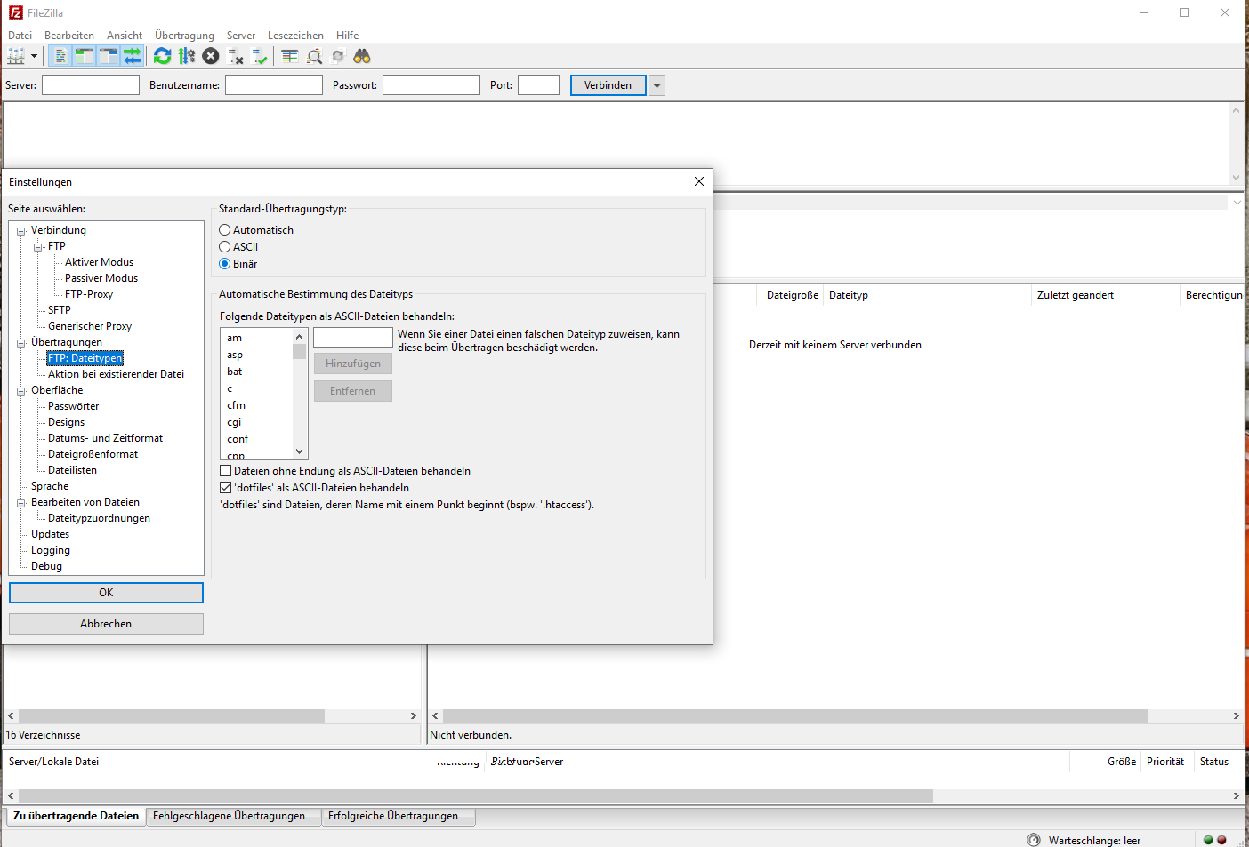Enable 'Dateien ohne Endung als ASCII-Dateien' checkbox
The width and height of the screenshot is (1249, 847).
coord(226,471)
